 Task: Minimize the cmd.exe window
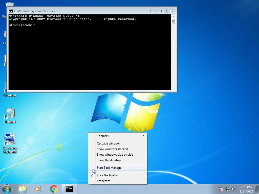(x=154, y=11)
